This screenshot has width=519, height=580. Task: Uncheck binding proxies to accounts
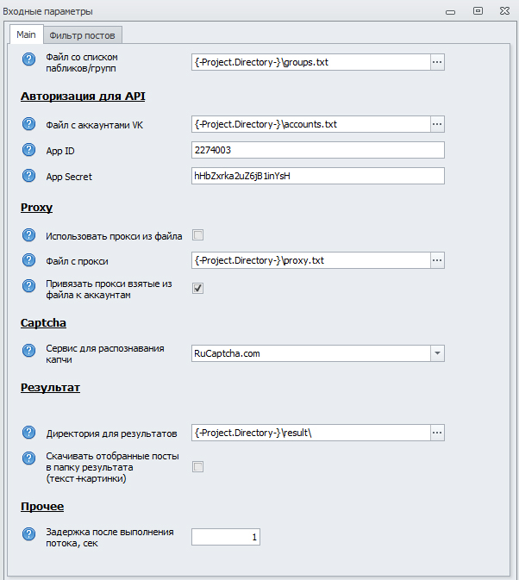pyautogui.click(x=197, y=288)
